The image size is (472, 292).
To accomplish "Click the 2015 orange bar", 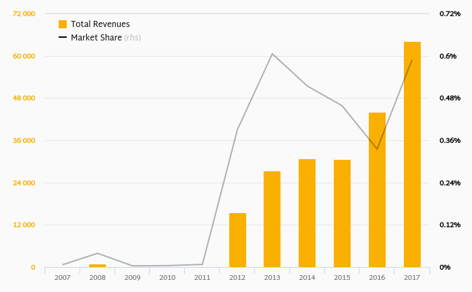I will (x=342, y=213).
